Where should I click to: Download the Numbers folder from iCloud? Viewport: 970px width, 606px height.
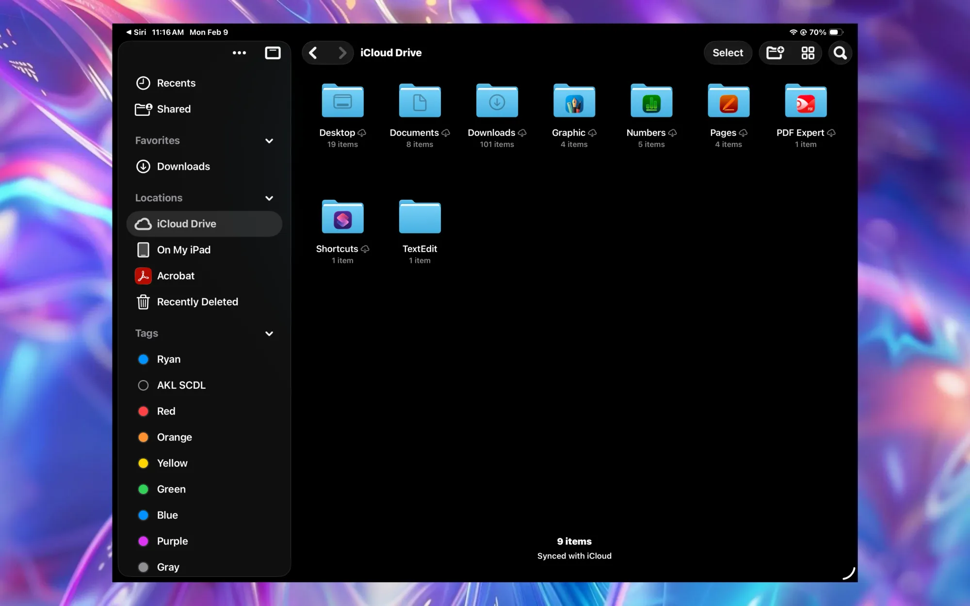673,133
